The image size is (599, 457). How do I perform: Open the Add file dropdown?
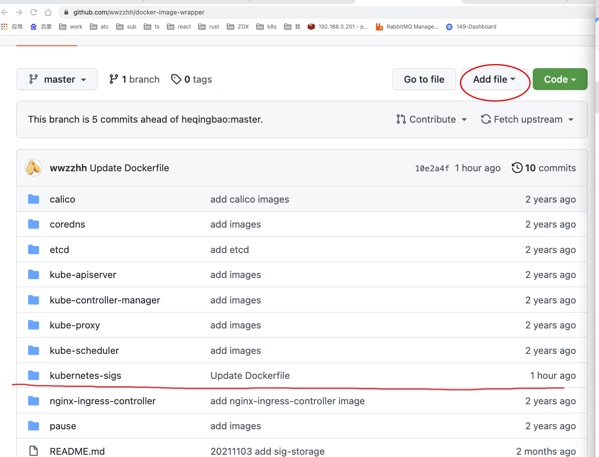(494, 79)
